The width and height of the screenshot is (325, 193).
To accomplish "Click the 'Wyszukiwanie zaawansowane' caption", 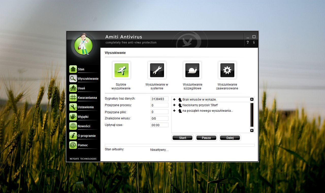I will pos(227,86).
